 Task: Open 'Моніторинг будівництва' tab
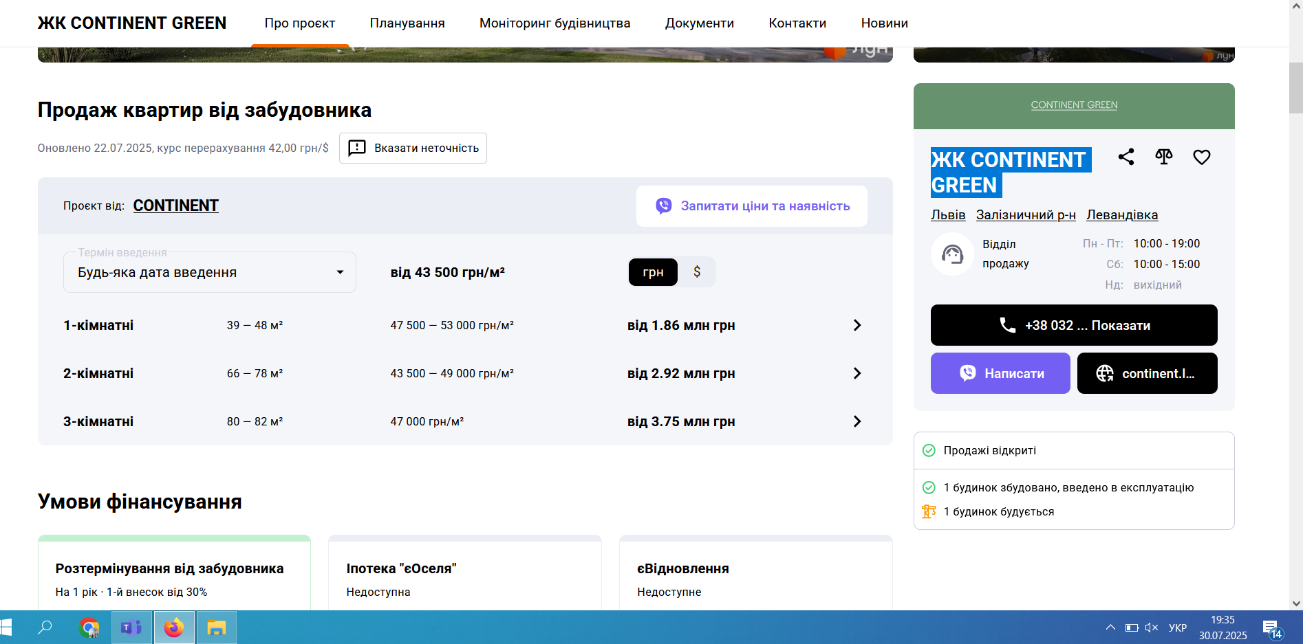554,23
